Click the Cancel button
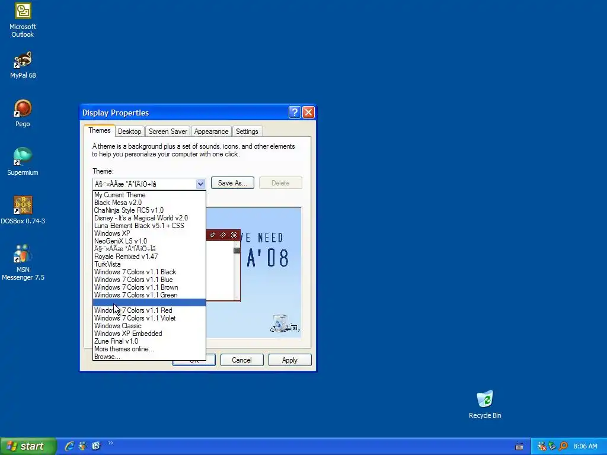The image size is (607, 455). point(242,360)
